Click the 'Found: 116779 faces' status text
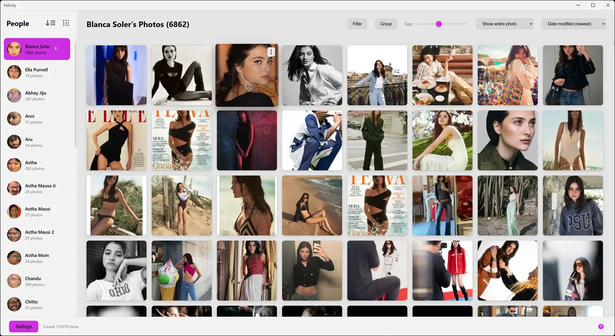This screenshot has width=615, height=336. pyautogui.click(x=61, y=327)
